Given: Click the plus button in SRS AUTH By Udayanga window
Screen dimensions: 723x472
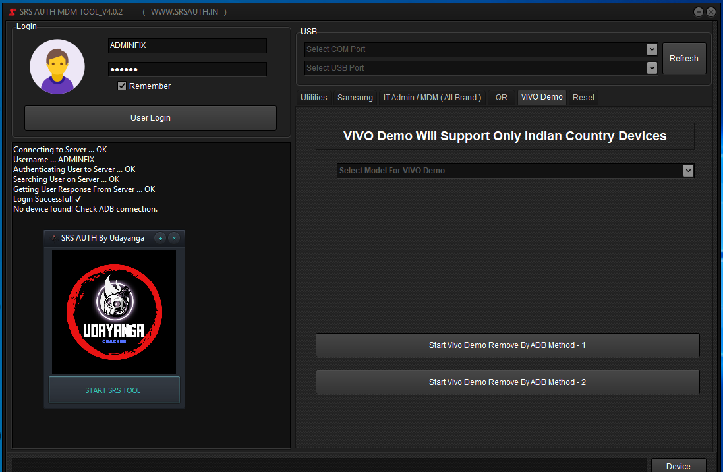Looking at the screenshot, I should pos(160,238).
